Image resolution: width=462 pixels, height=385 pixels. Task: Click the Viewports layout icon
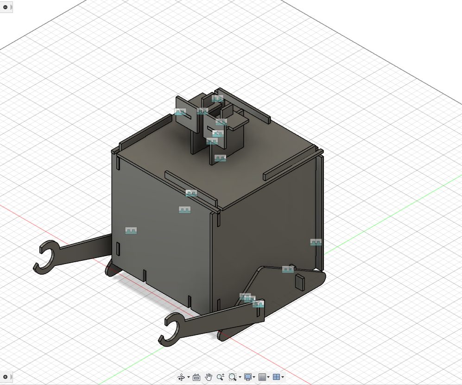[x=276, y=377]
